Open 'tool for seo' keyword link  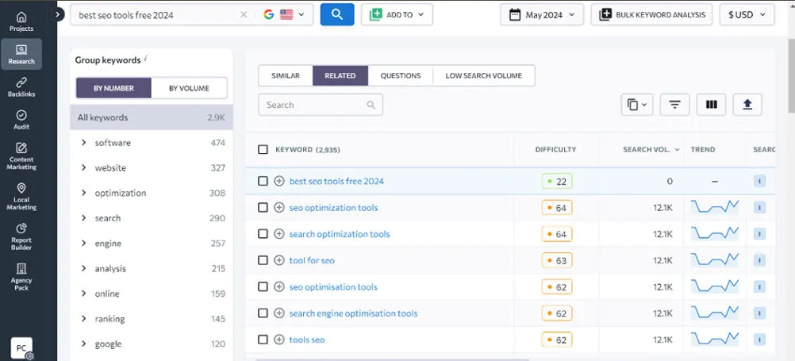click(x=312, y=260)
